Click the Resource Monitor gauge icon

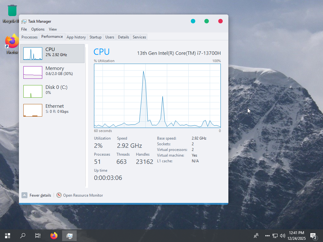coord(59,195)
